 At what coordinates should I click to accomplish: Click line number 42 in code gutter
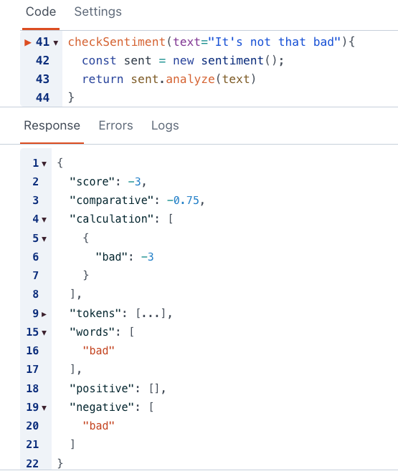pyautogui.click(x=42, y=61)
